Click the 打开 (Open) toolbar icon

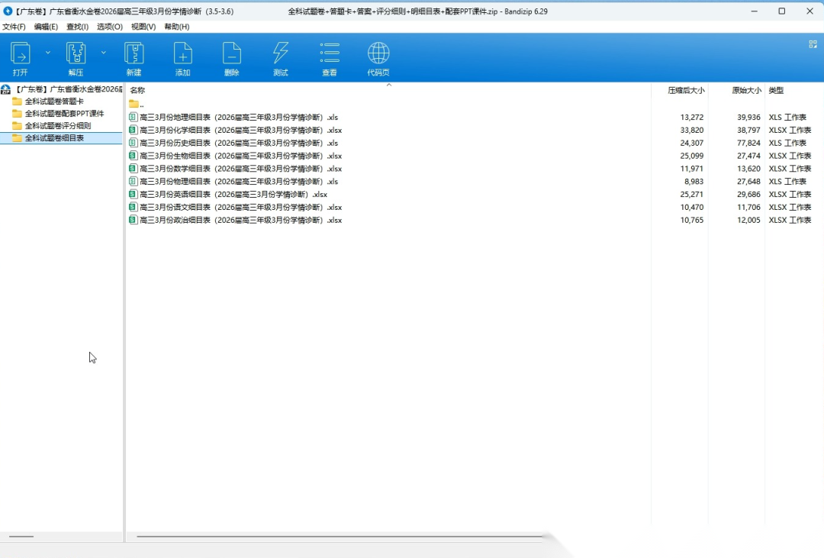tap(20, 54)
